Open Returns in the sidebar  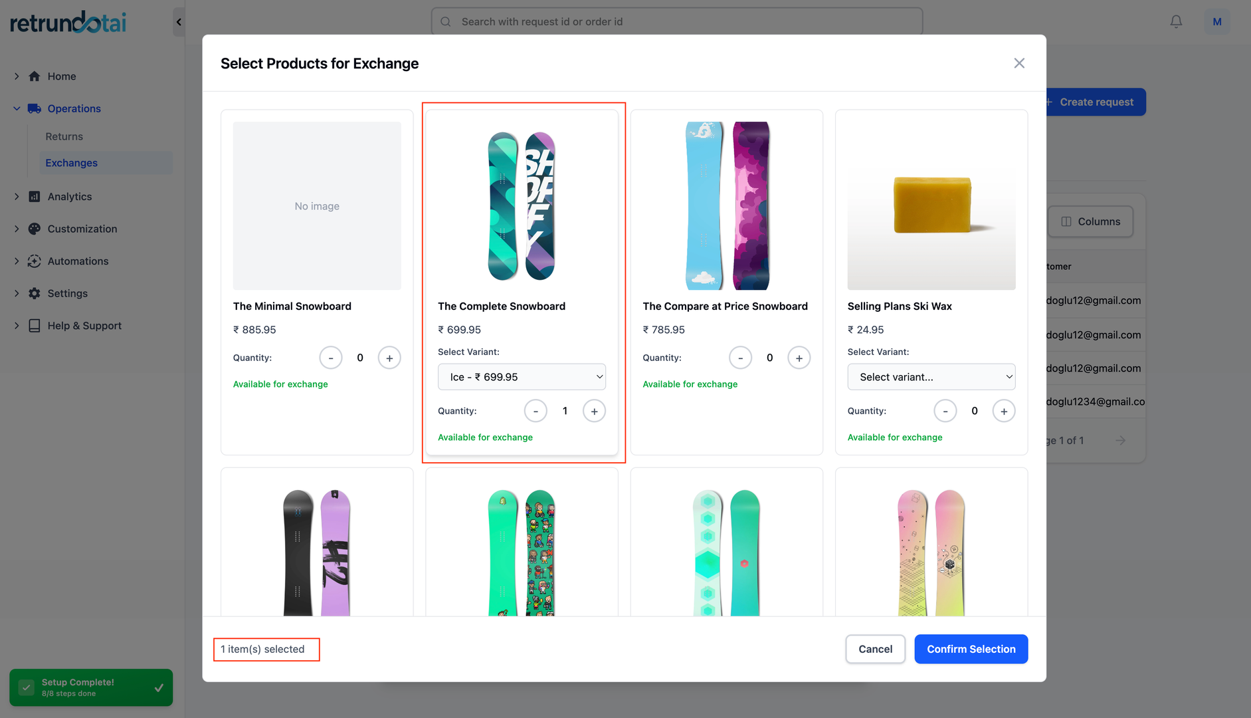[64, 136]
